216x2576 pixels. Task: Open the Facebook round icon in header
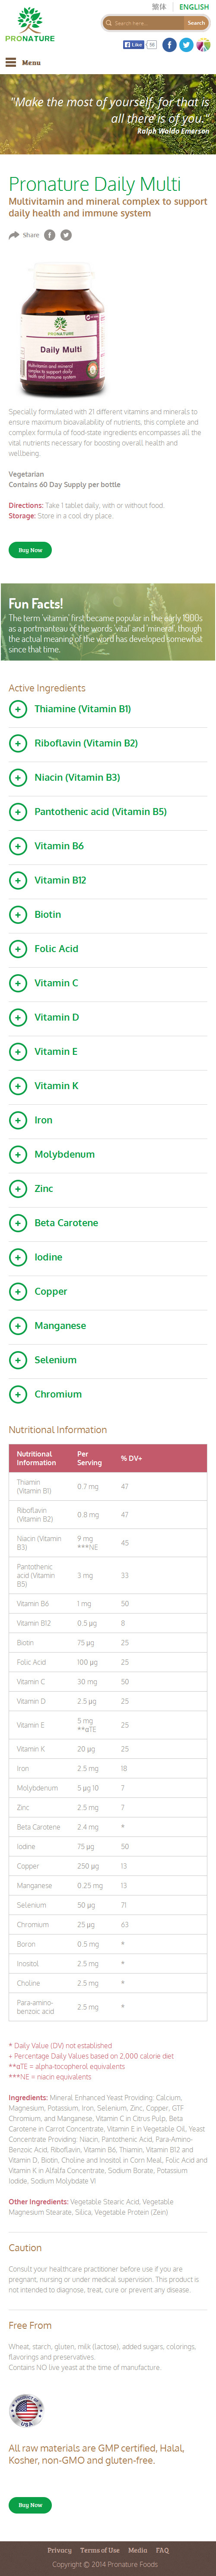click(x=170, y=45)
